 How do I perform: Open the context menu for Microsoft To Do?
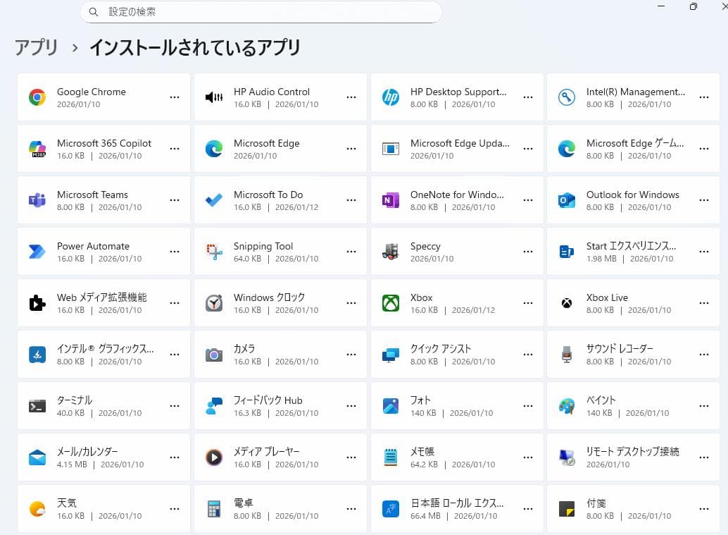[351, 199]
